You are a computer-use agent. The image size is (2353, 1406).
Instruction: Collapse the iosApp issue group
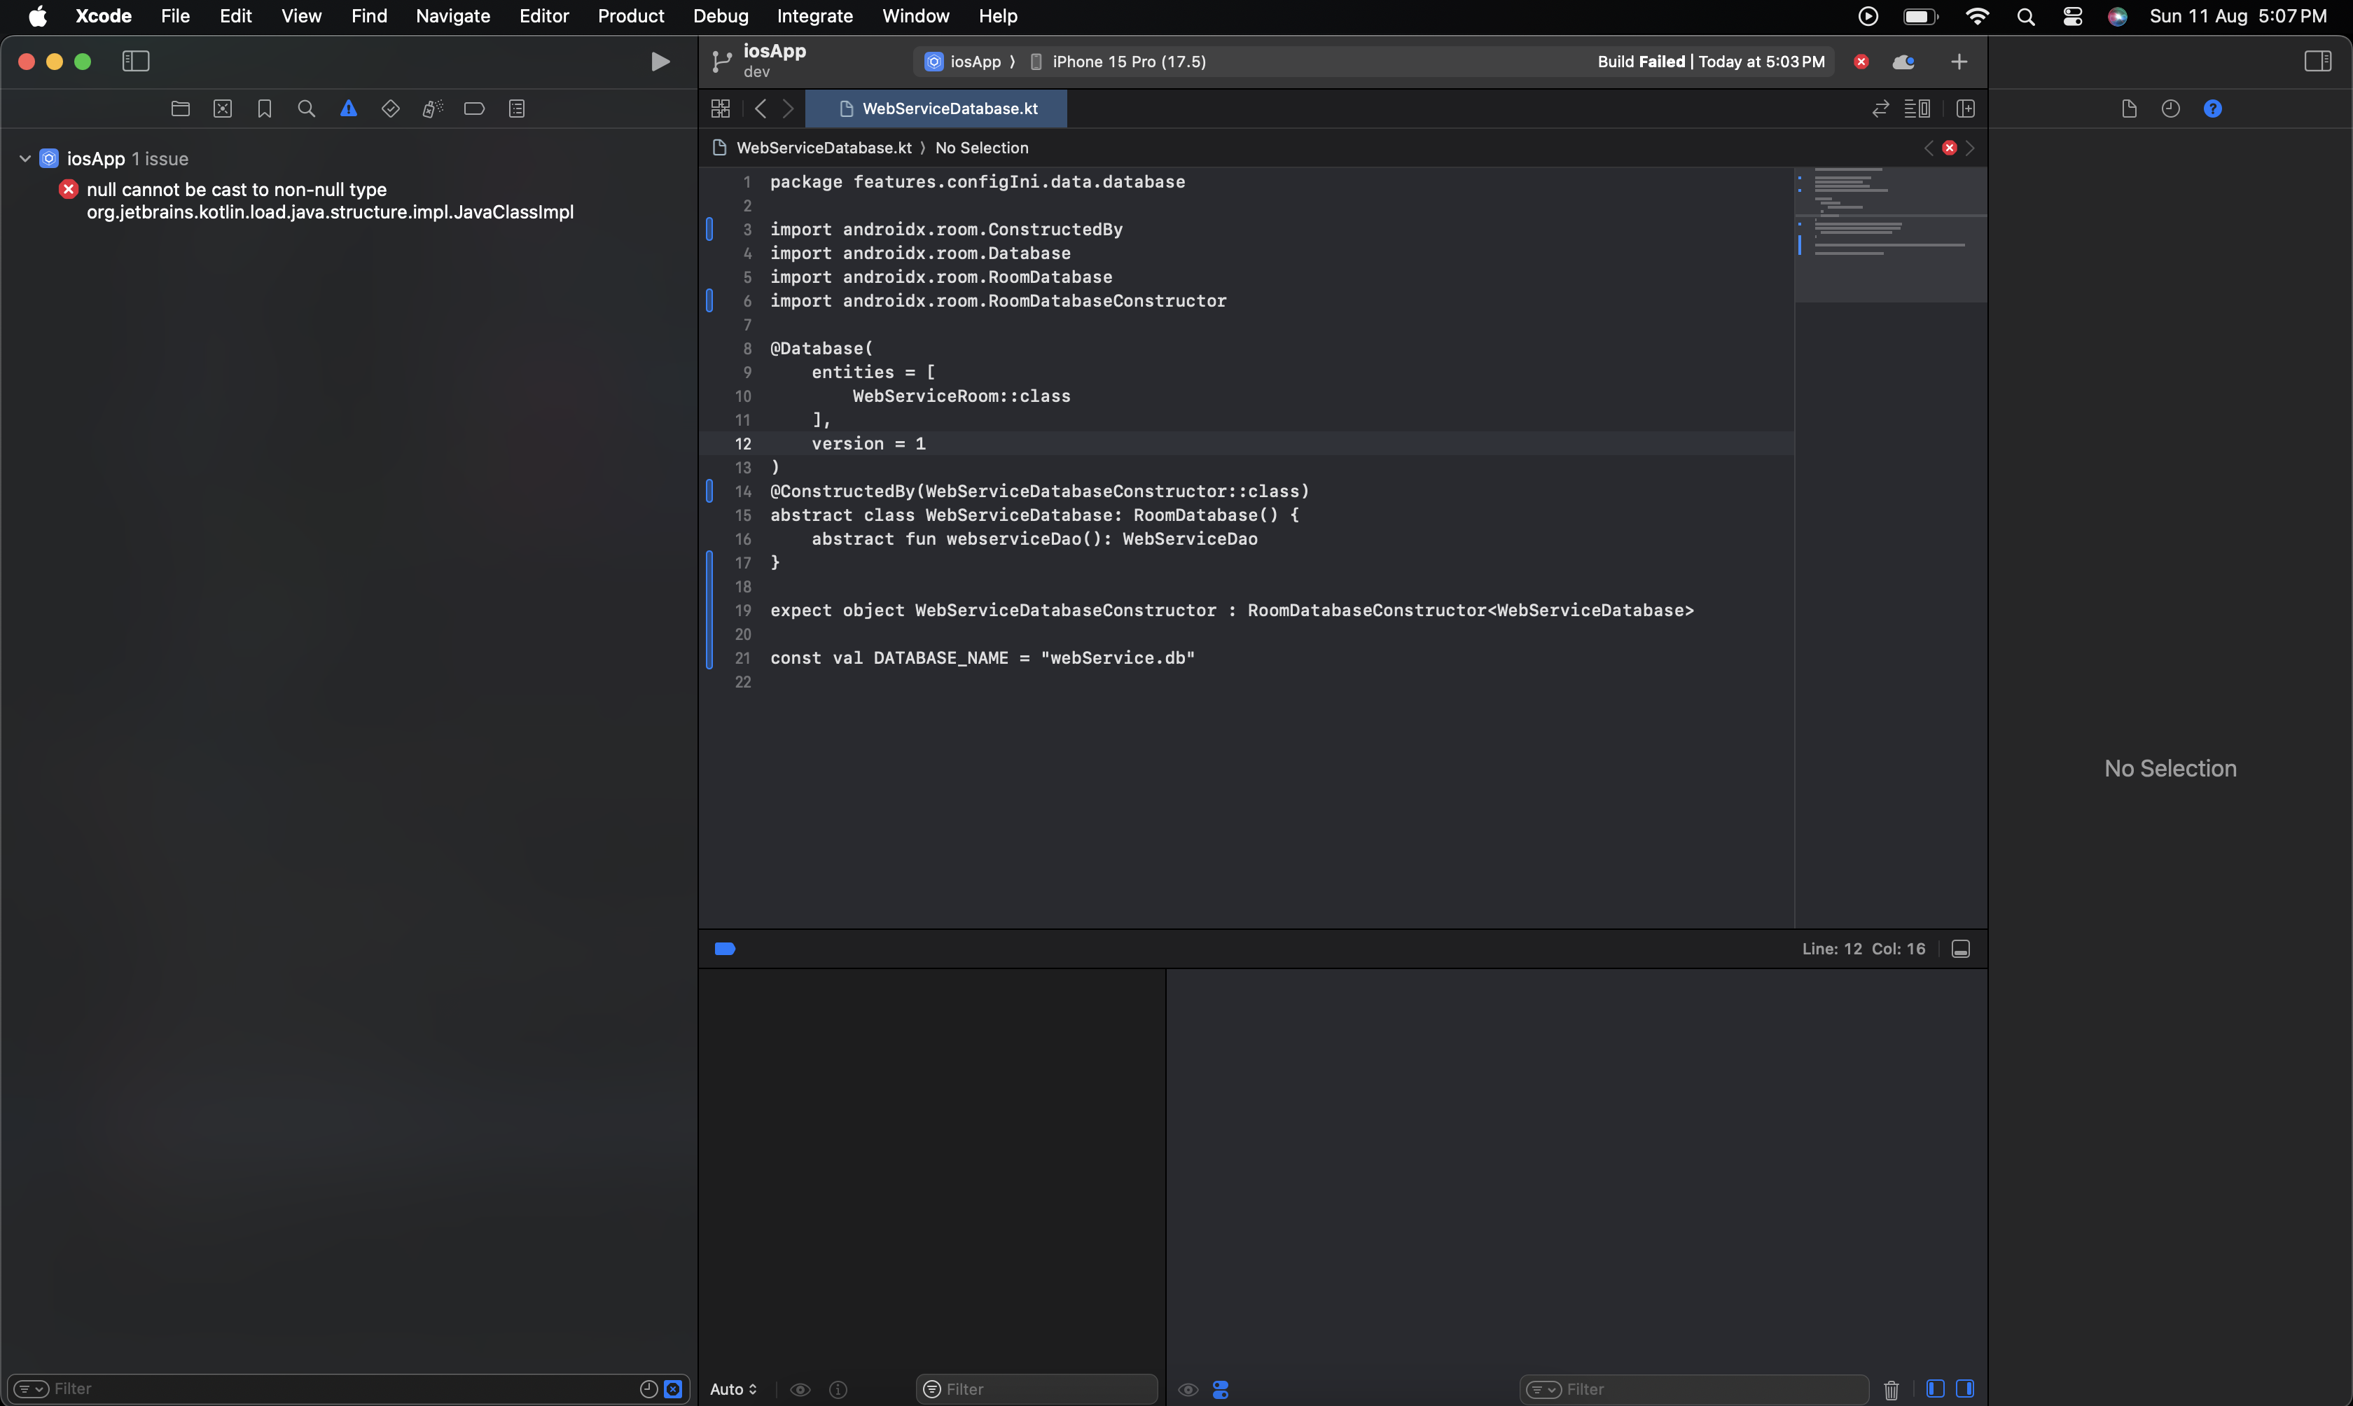click(x=26, y=158)
